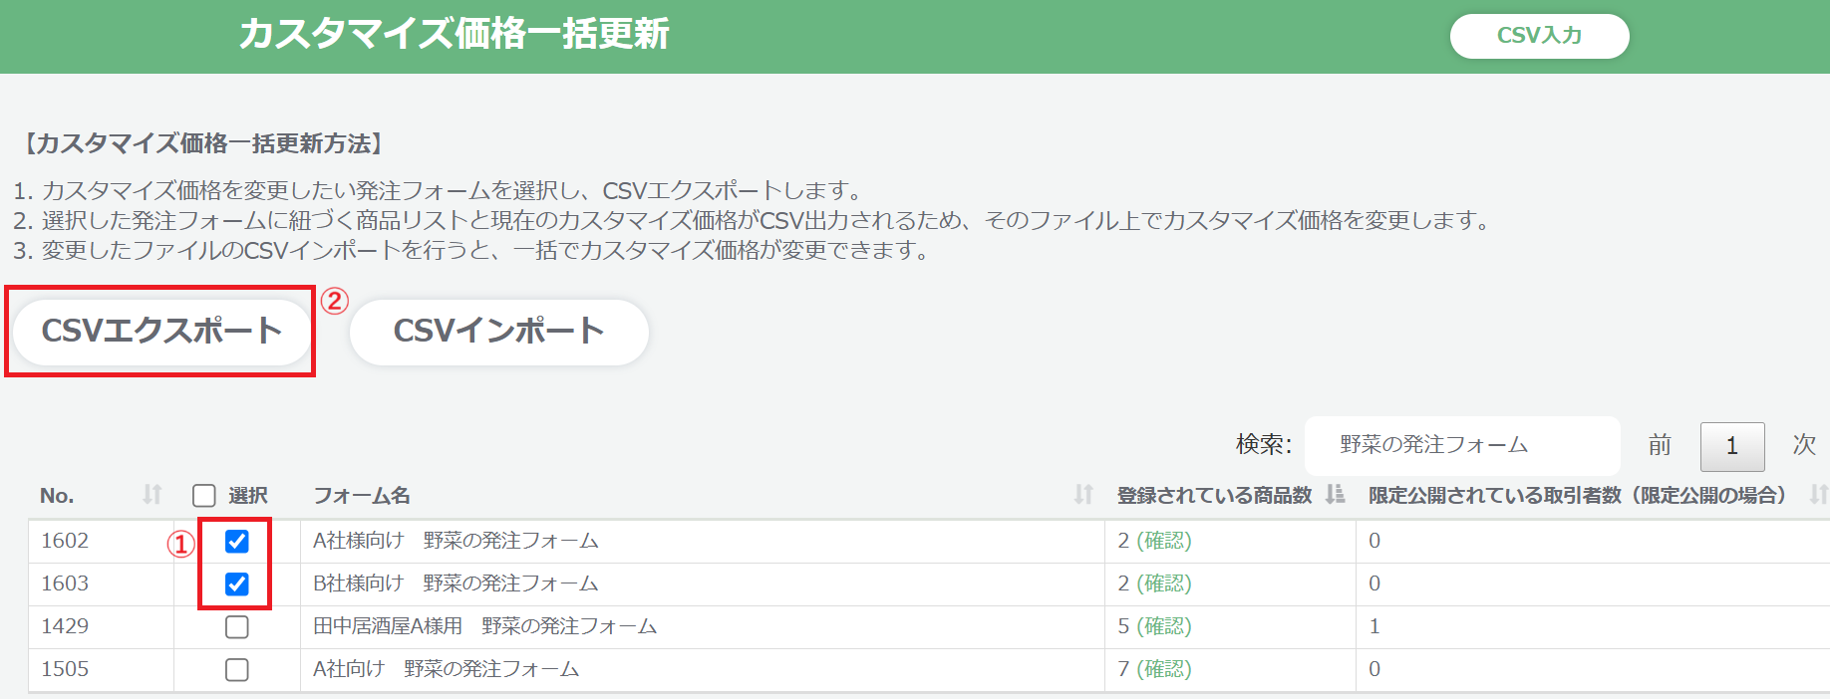Check the checkbox for form No. 1429
Screen dimensions: 1830x699
tap(236, 626)
